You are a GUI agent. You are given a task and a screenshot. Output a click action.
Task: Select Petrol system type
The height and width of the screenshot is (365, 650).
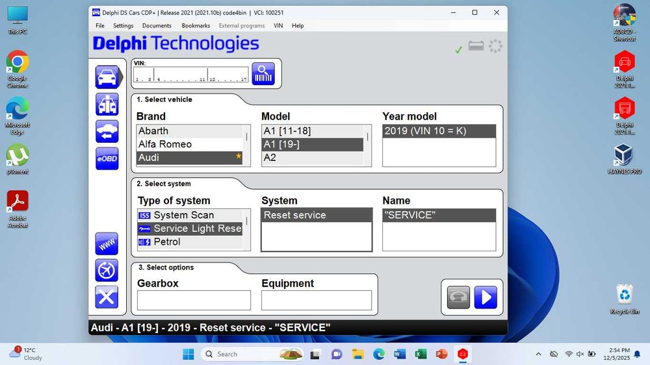(x=189, y=242)
